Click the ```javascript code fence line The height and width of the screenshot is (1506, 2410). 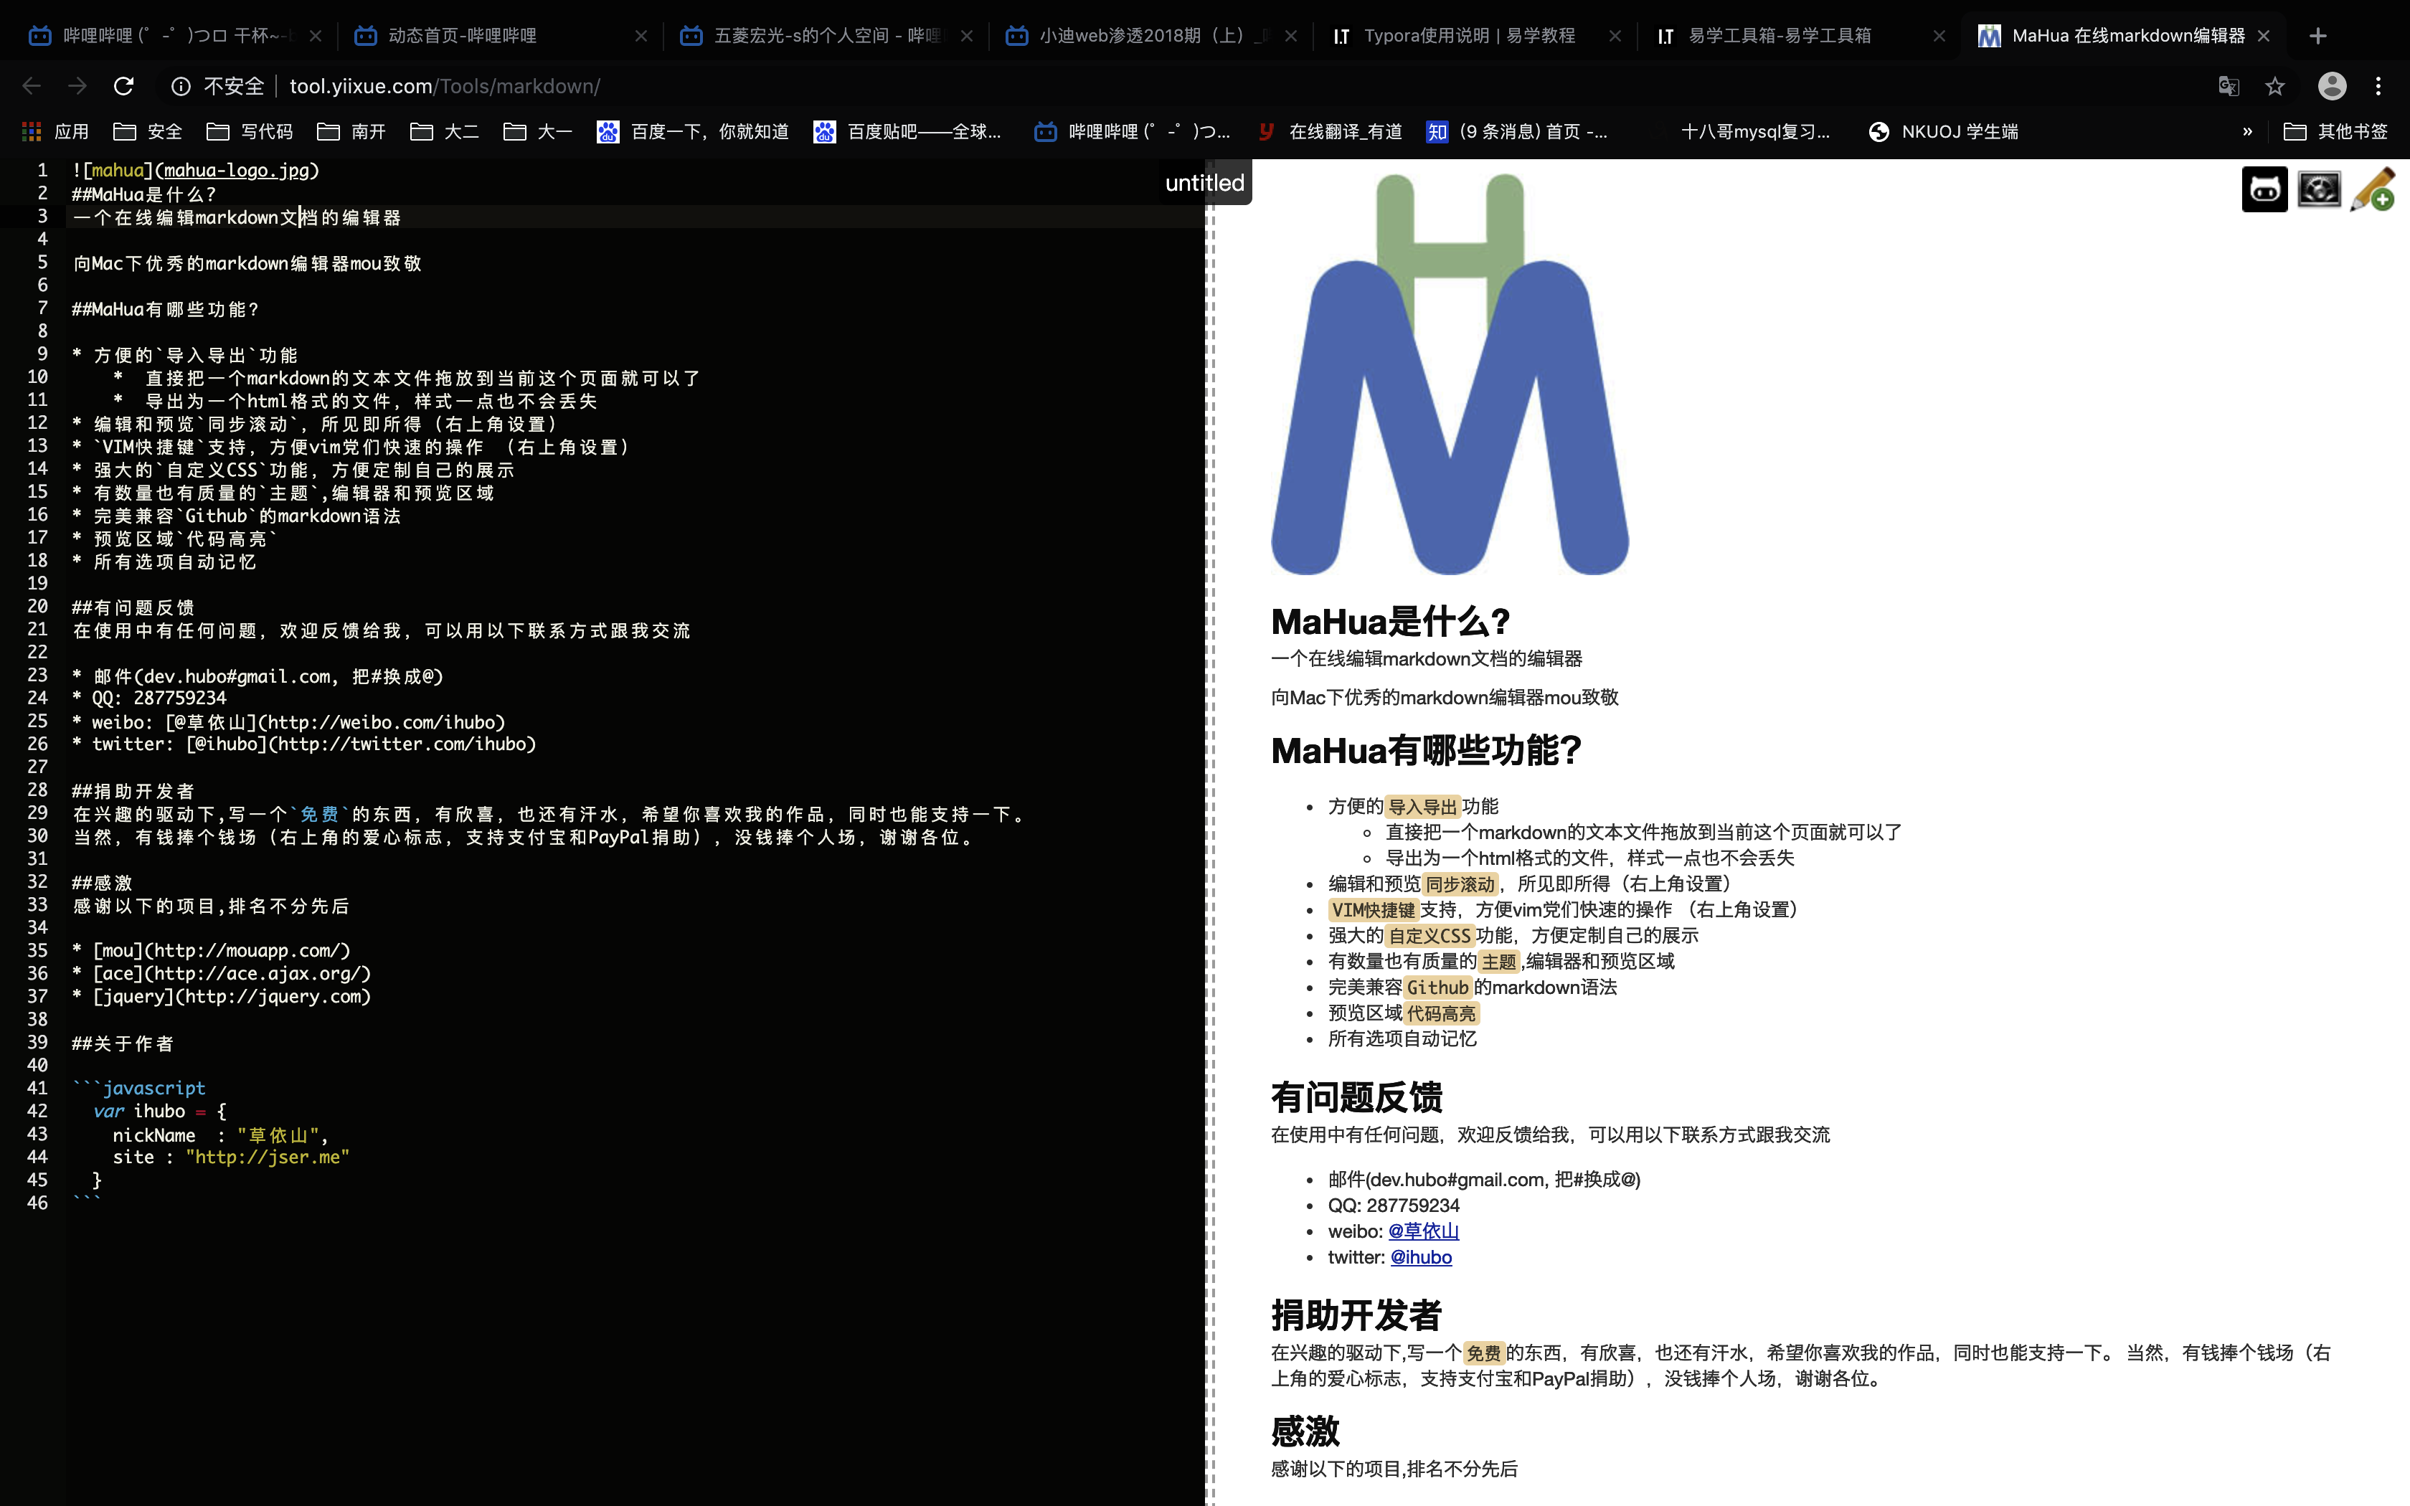pyautogui.click(x=138, y=1089)
